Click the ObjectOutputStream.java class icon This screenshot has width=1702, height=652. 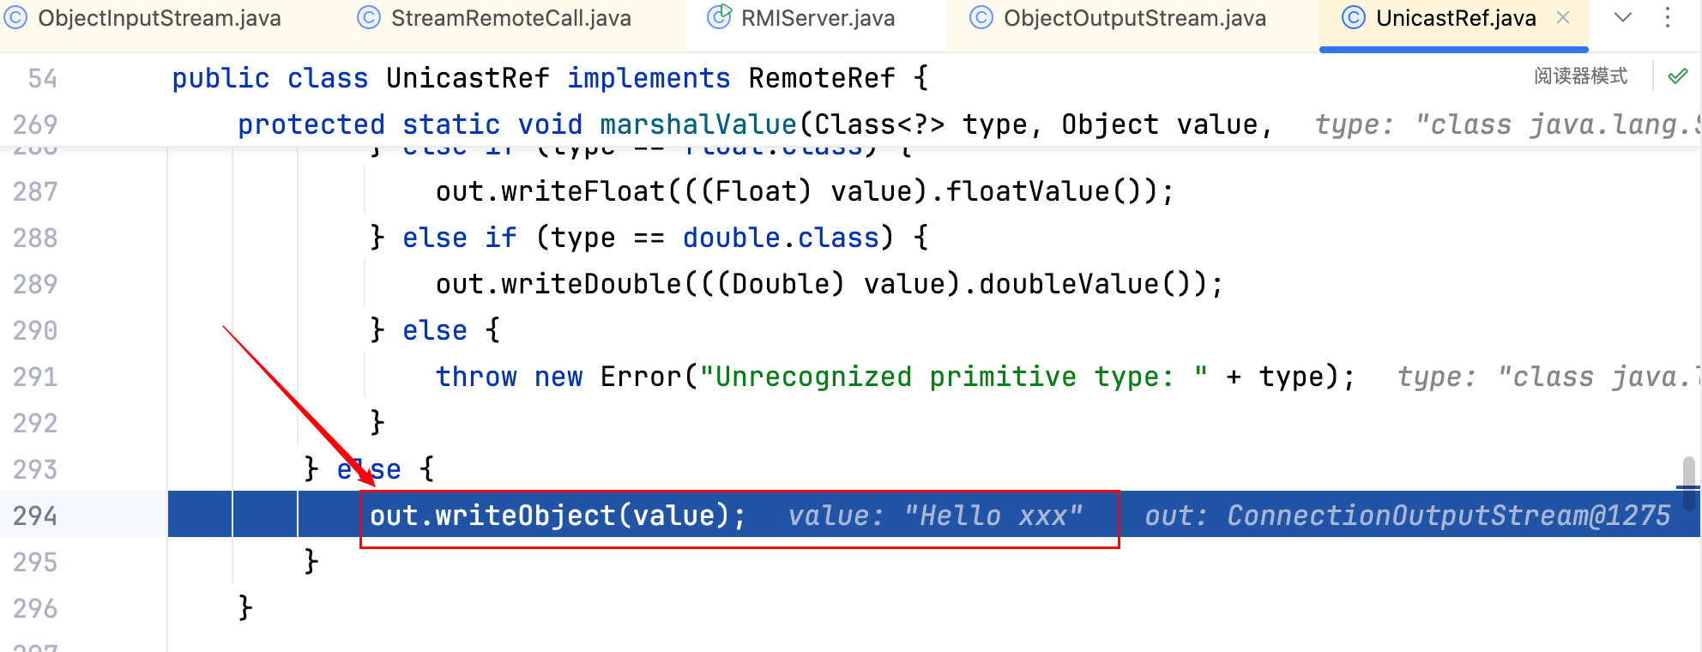(981, 18)
